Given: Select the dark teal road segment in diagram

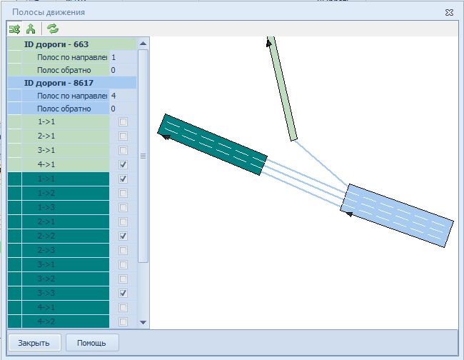Looking at the screenshot, I should click(x=212, y=144).
